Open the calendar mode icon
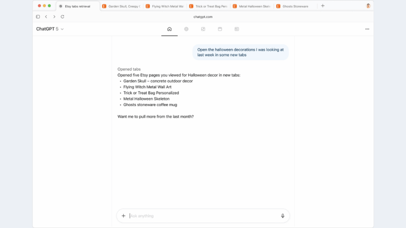Viewport: 406px width, 228px height. click(220, 29)
